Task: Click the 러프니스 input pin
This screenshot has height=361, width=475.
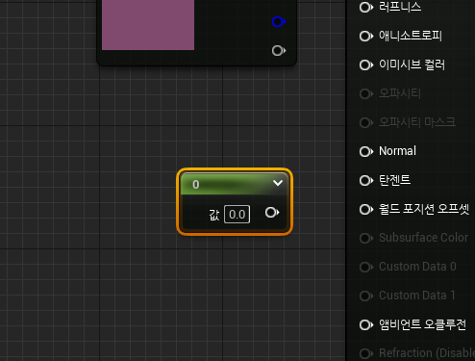Action: point(366,7)
